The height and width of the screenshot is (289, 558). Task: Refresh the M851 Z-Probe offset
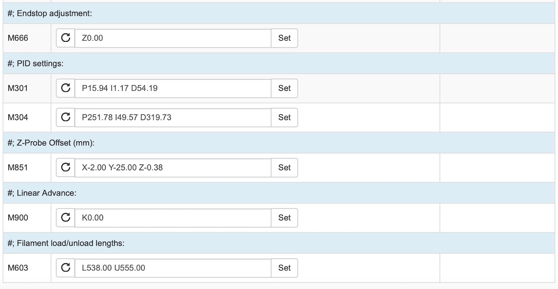[65, 168]
